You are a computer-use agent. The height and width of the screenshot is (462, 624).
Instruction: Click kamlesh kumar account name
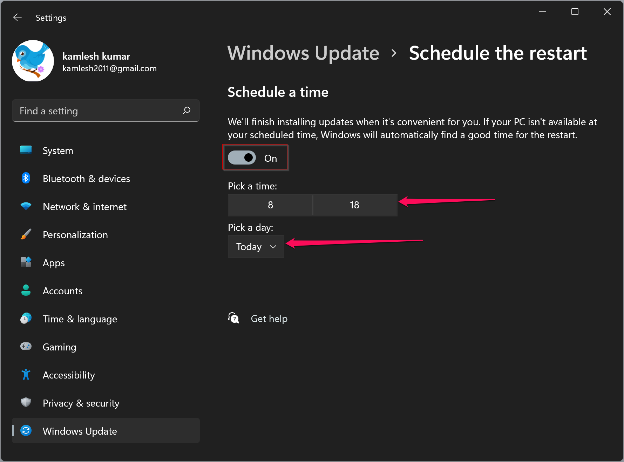point(96,56)
